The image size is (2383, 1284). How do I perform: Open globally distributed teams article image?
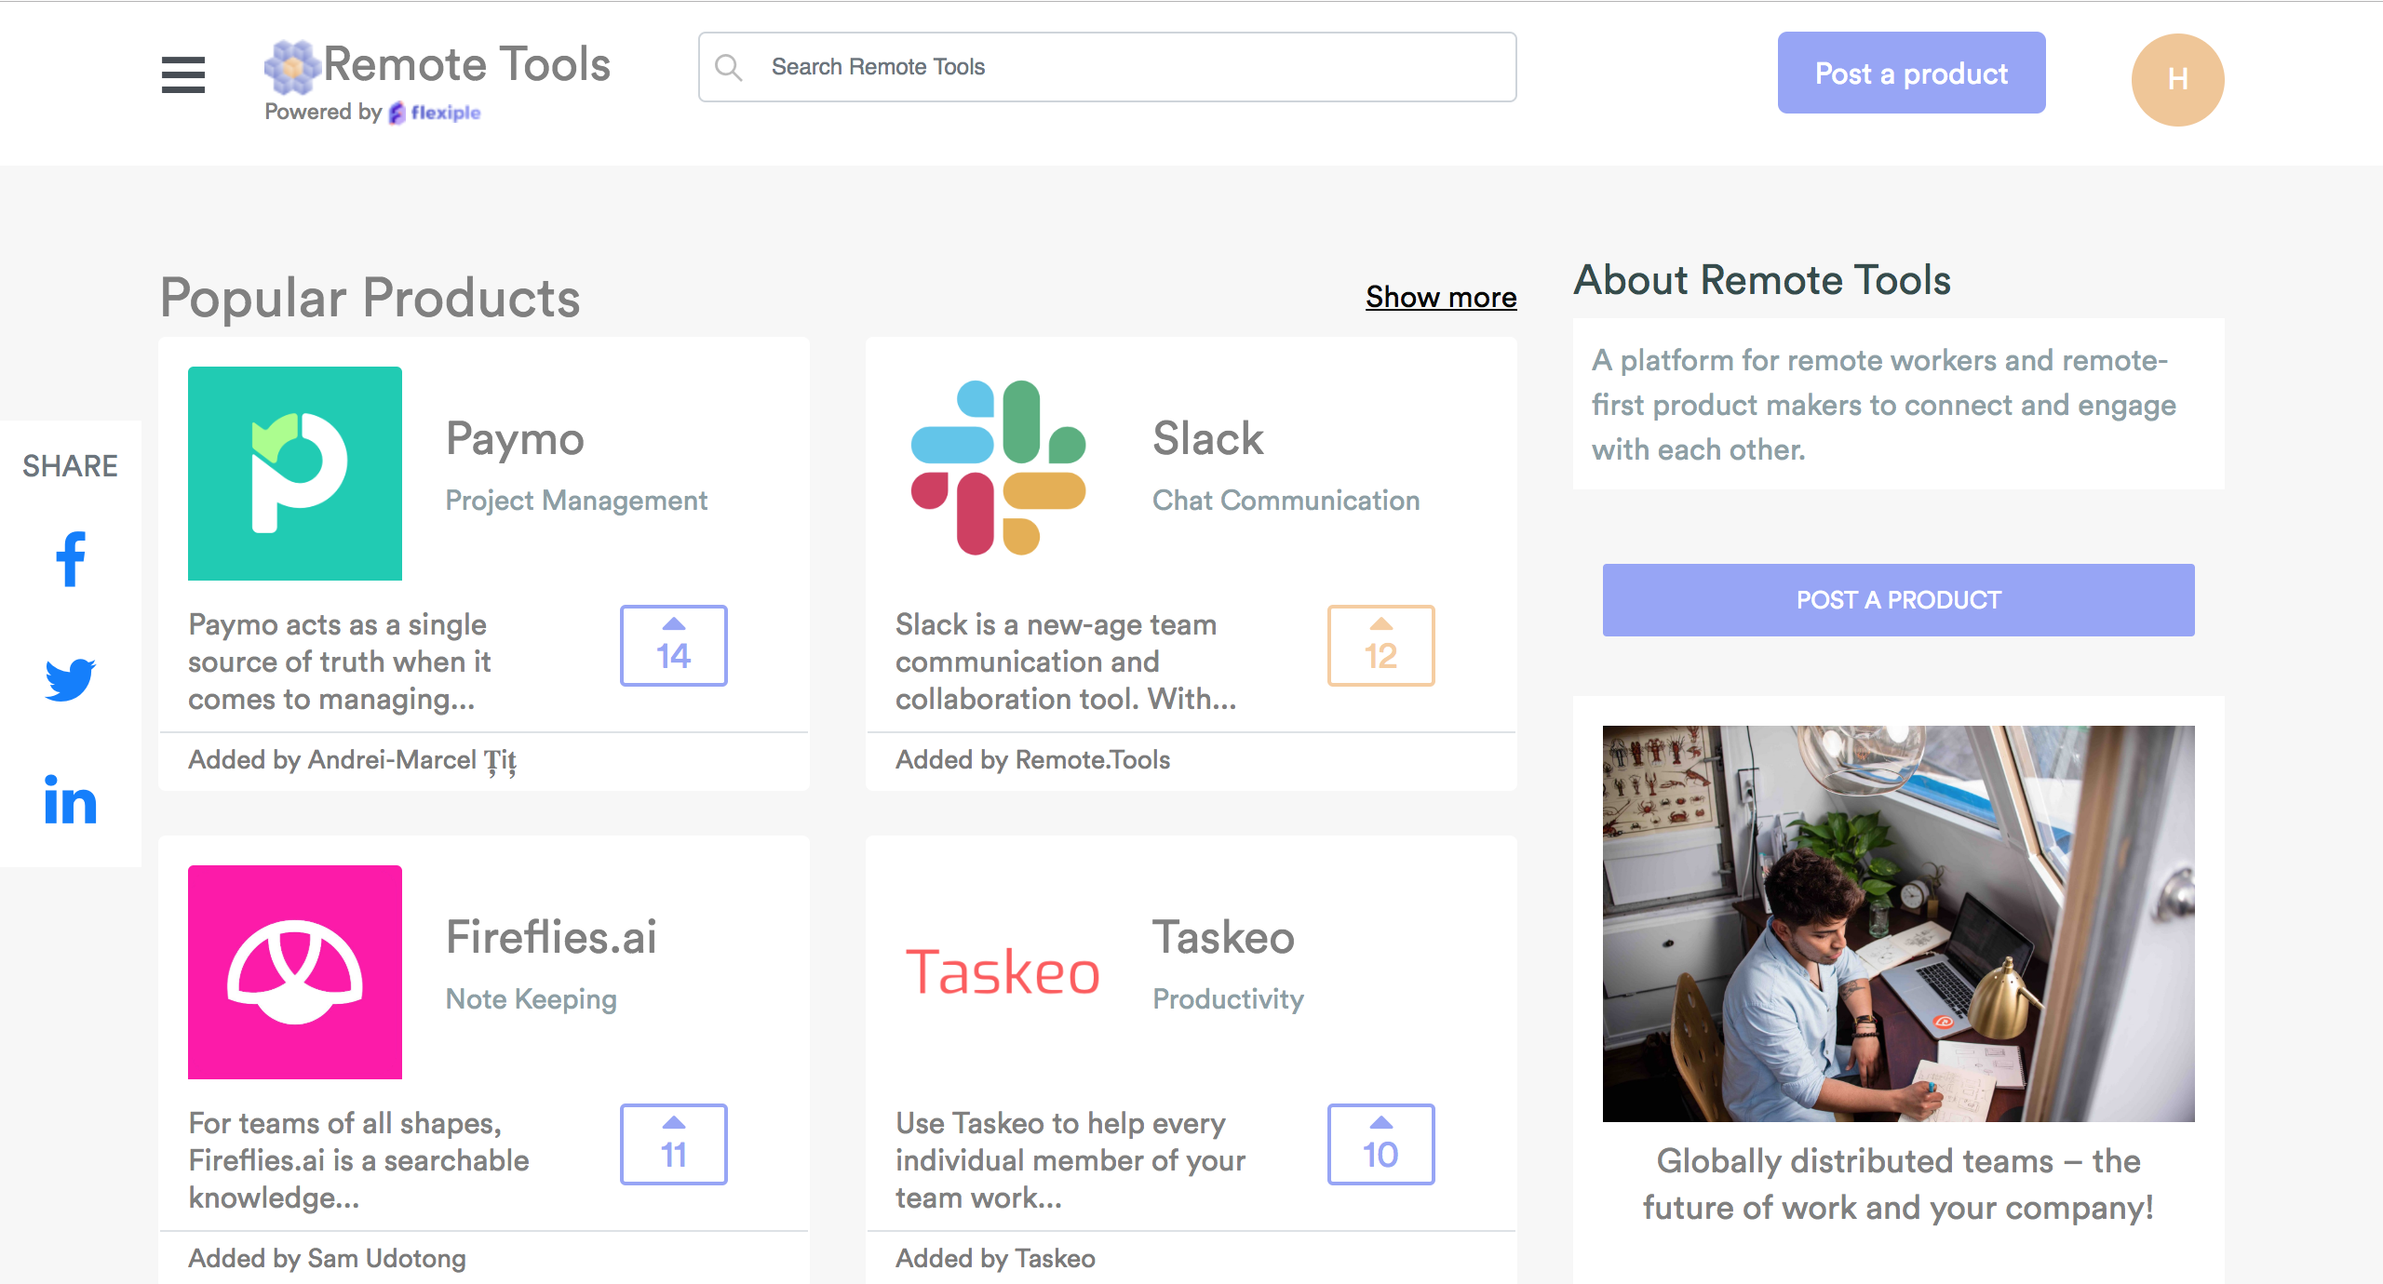(1898, 923)
